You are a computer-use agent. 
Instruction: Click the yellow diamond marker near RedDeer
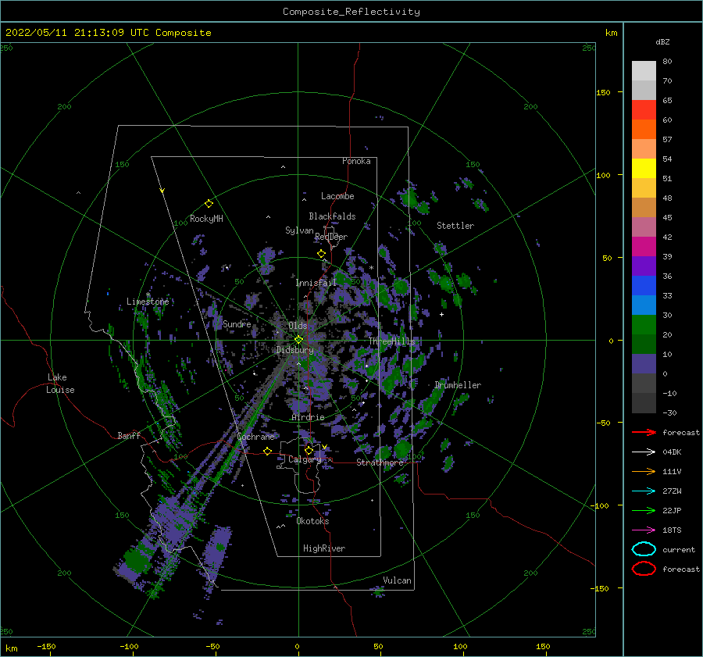point(322,254)
